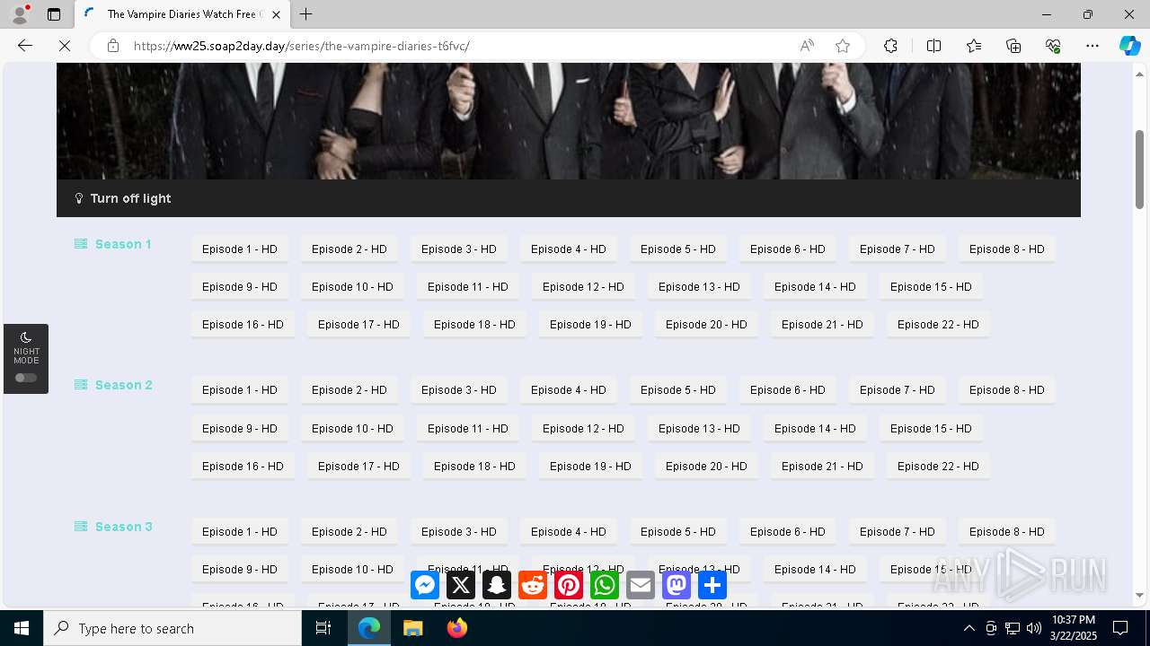The width and height of the screenshot is (1150, 646).
Task: Open Season 1 Episode 1 - HD
Action: point(240,249)
